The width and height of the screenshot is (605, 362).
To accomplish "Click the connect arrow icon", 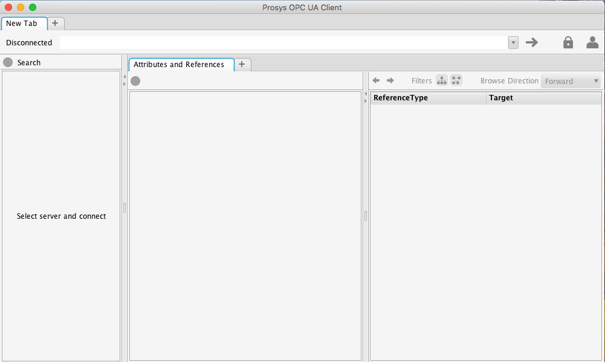I will [x=532, y=42].
